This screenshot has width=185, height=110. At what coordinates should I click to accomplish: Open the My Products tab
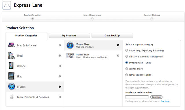pyautogui.click(x=69, y=35)
